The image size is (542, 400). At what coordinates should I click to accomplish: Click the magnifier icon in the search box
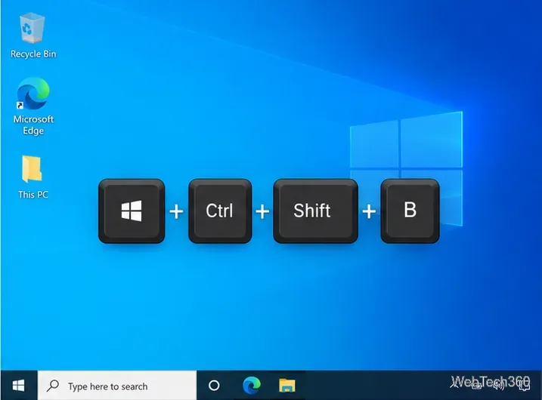pos(53,386)
